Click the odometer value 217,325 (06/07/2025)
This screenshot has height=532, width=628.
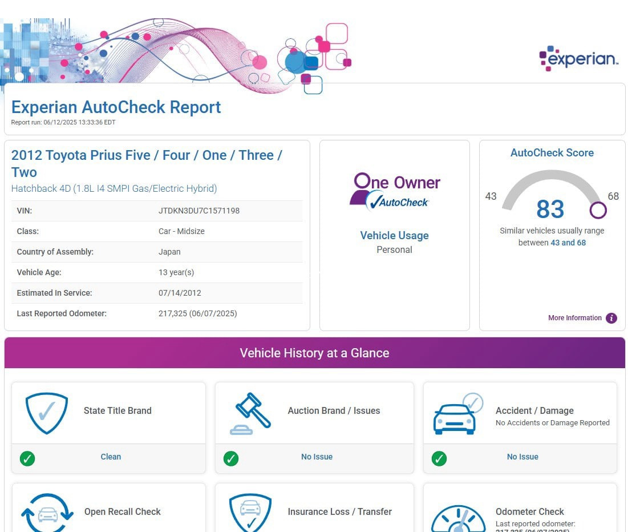(x=198, y=313)
